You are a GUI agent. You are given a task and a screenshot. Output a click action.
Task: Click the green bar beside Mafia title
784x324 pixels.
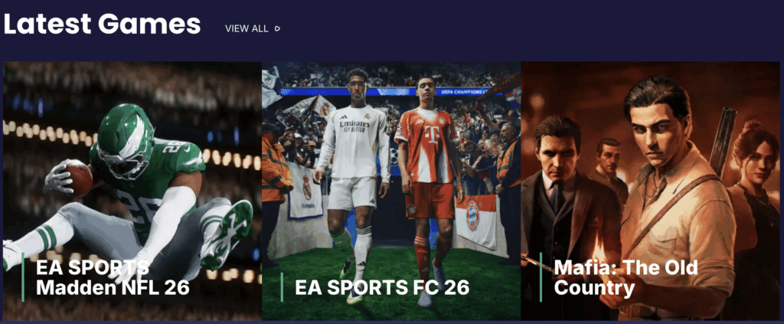point(541,277)
